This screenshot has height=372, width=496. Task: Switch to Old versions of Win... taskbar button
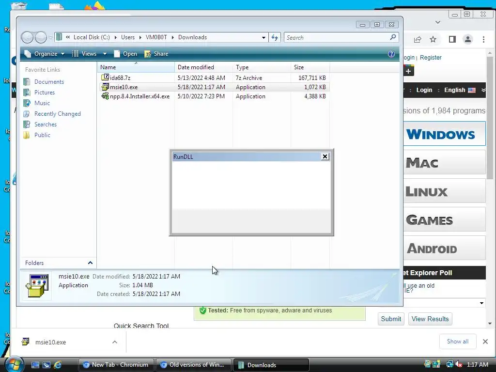(x=193, y=365)
